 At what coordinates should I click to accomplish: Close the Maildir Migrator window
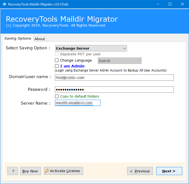pos(183,4)
